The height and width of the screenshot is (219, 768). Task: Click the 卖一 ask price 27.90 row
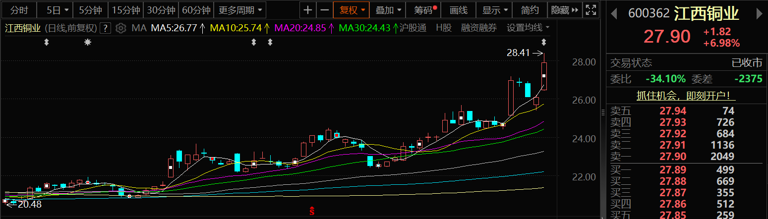(686, 157)
